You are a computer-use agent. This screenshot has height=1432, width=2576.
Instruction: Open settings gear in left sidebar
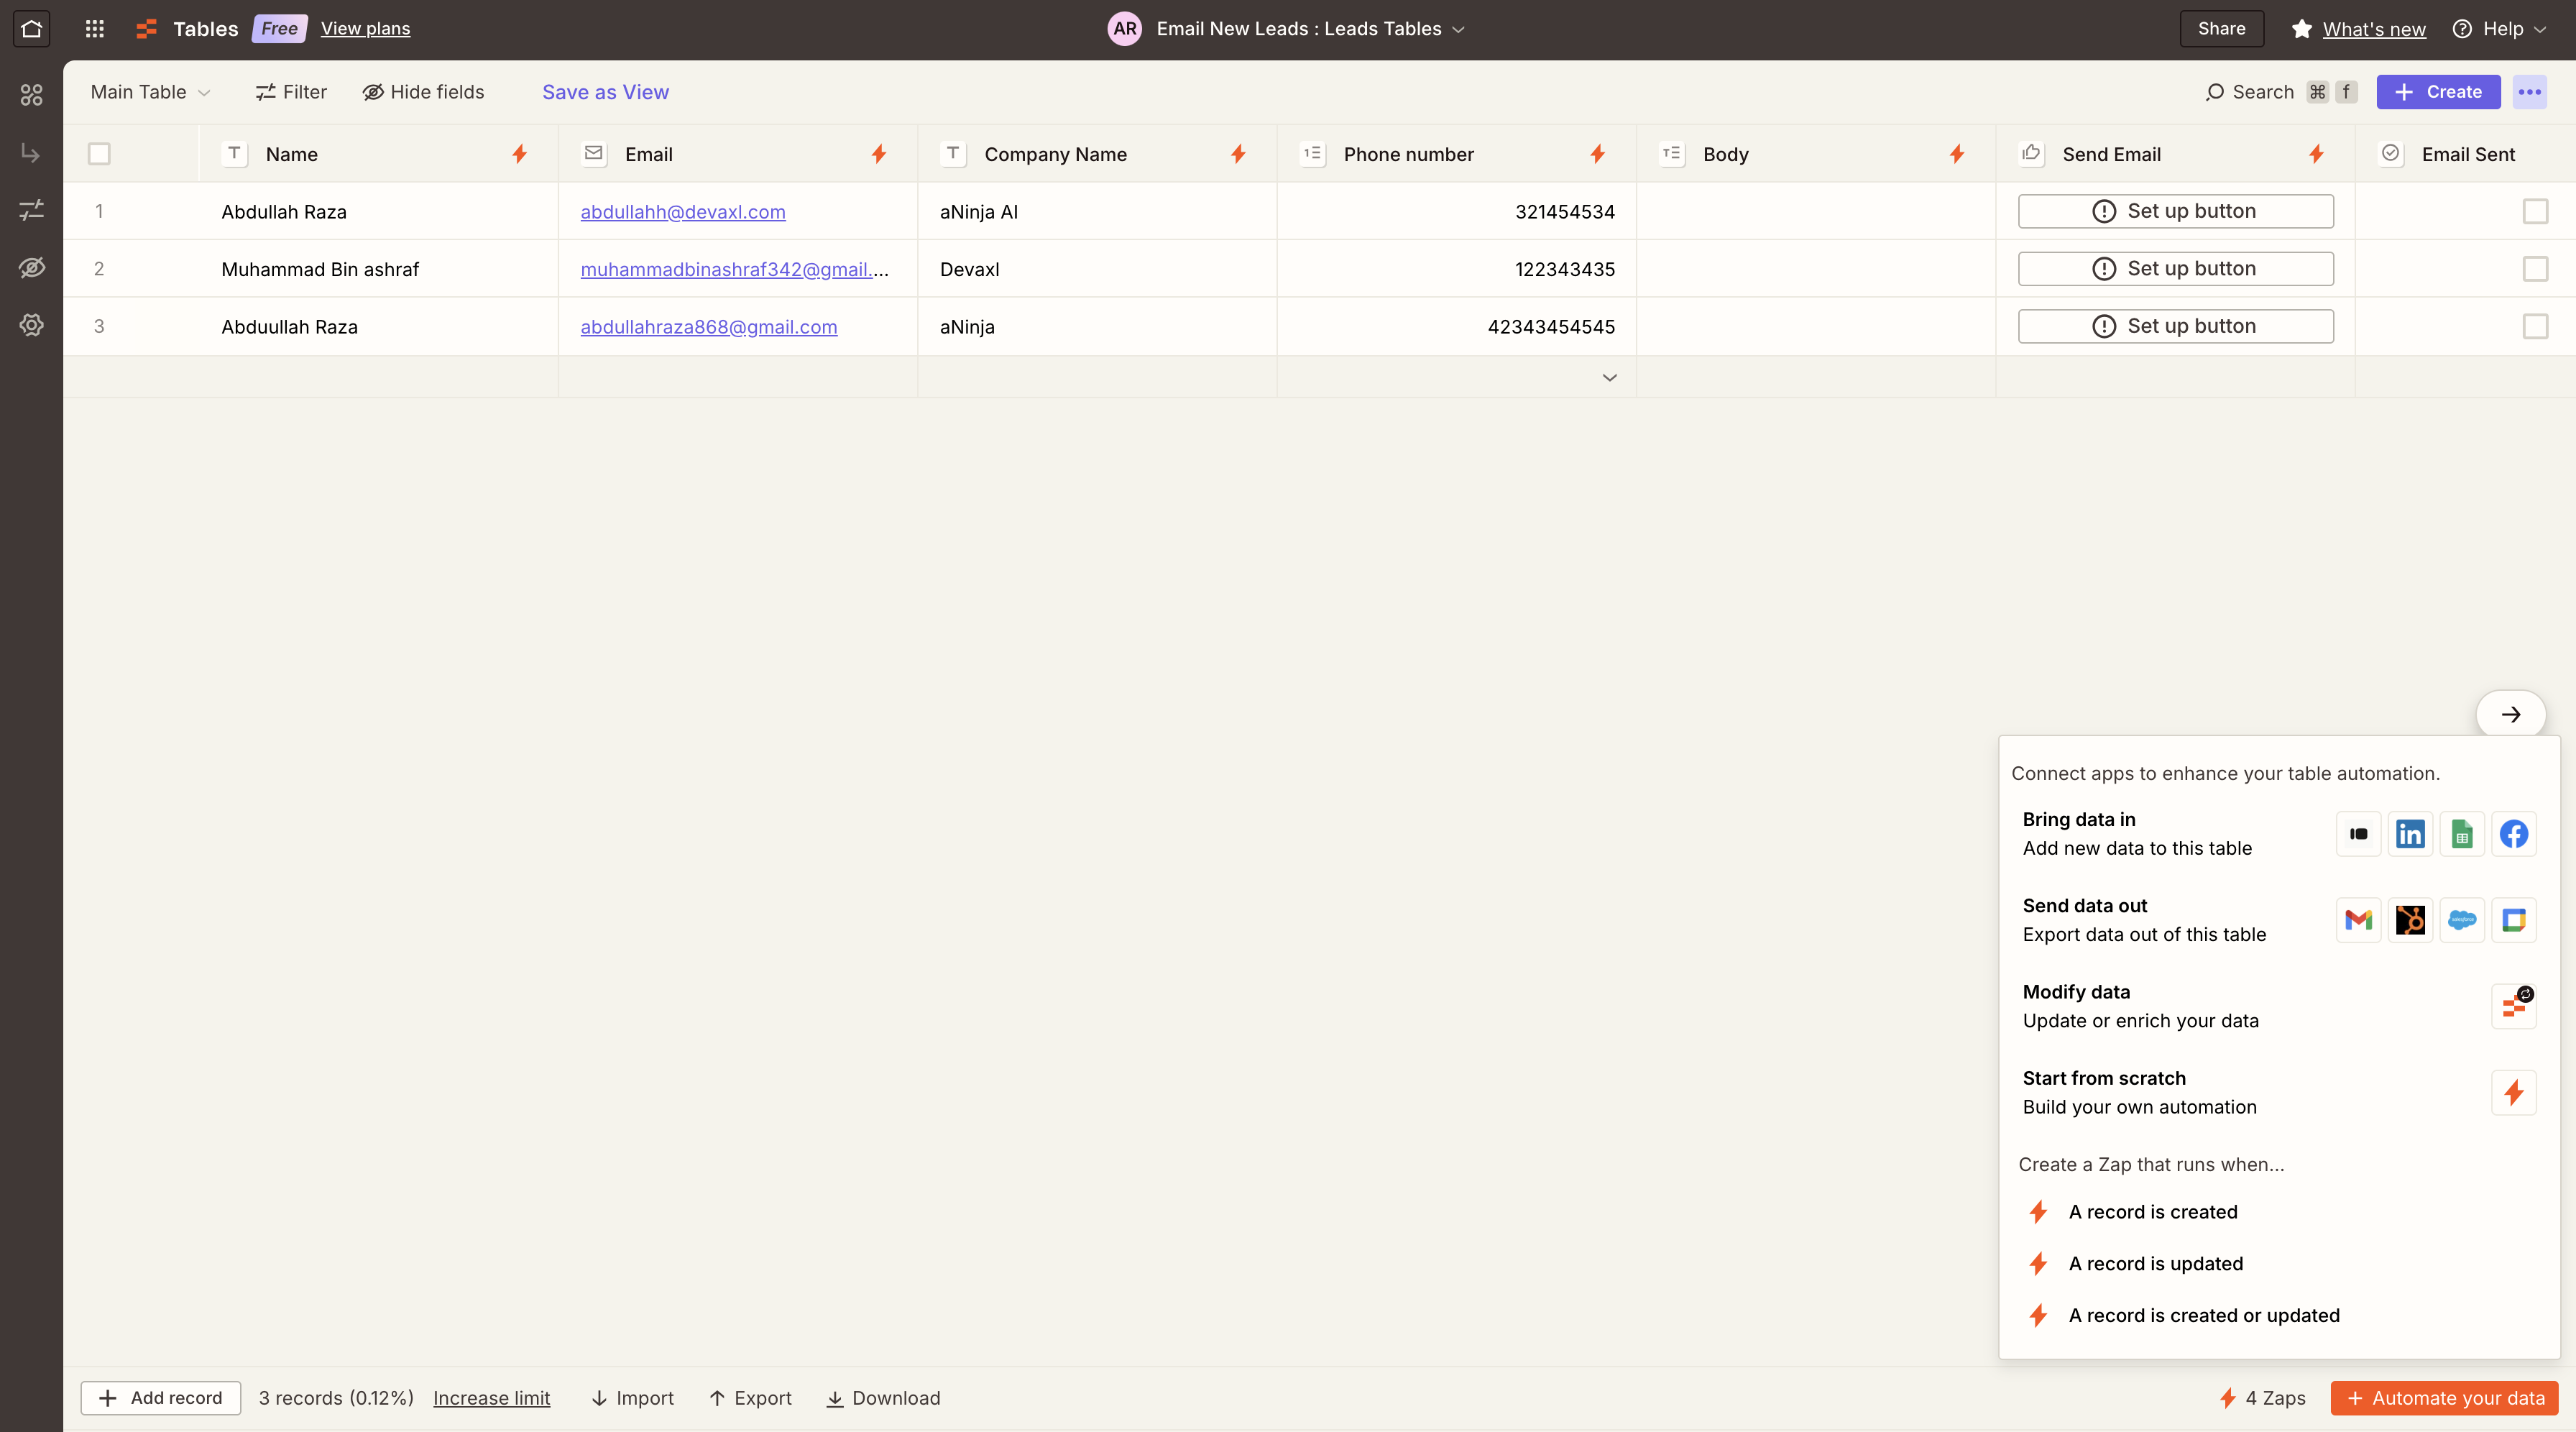[x=31, y=325]
